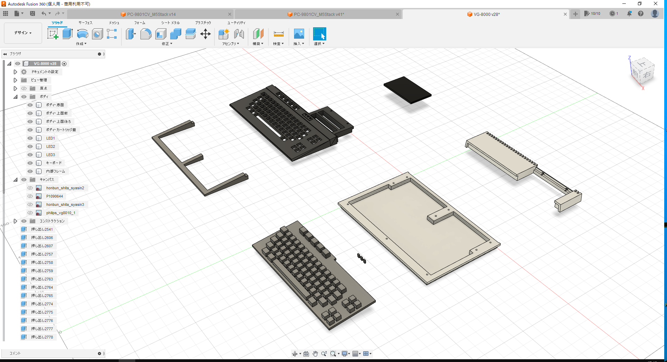Open the Create Sketch tool
This screenshot has width=667, height=362.
coord(53,34)
